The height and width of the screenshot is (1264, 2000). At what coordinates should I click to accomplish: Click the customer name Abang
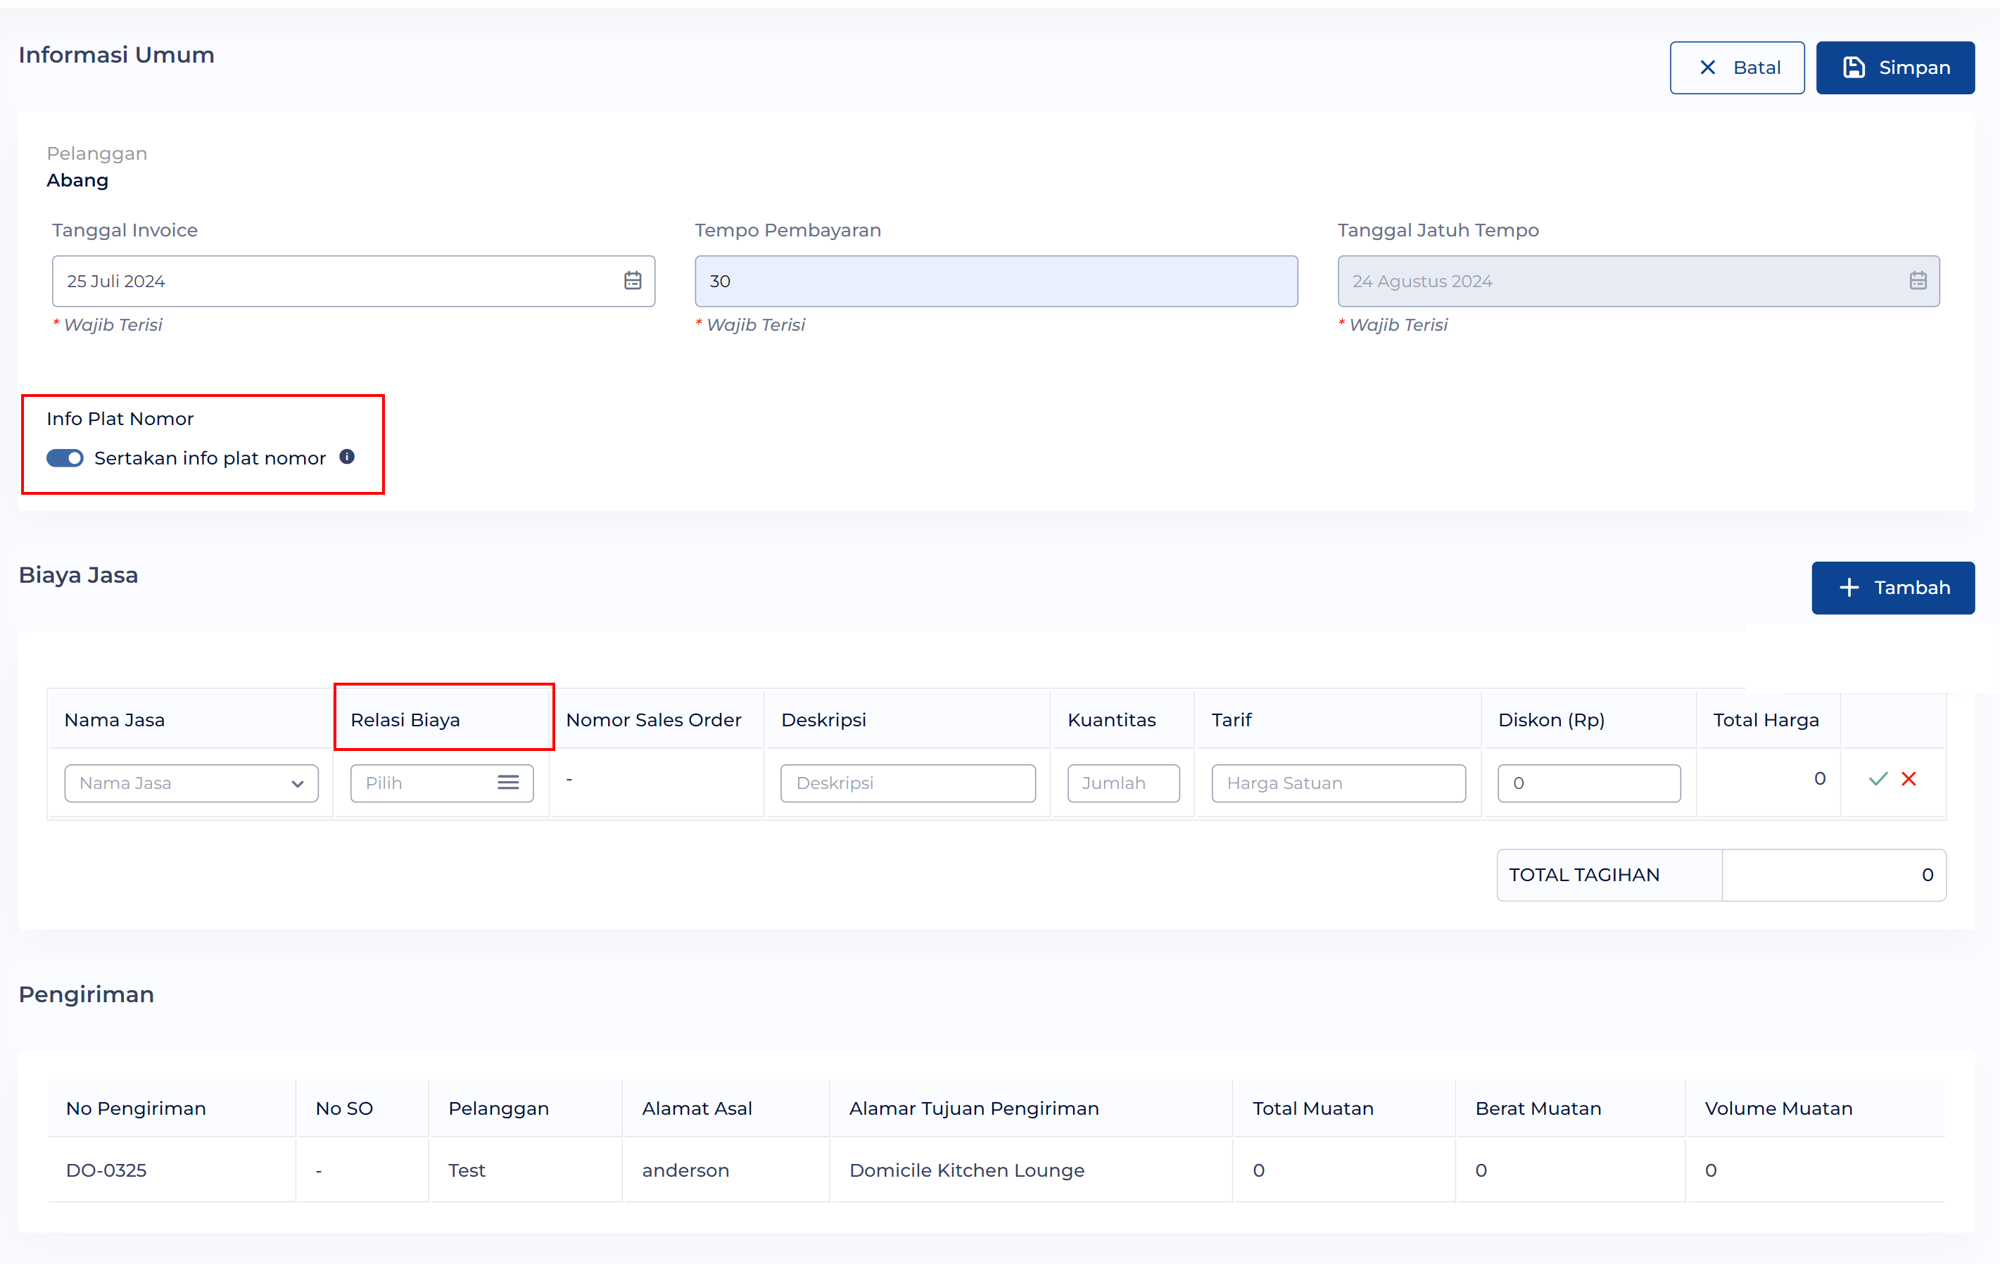click(x=77, y=180)
